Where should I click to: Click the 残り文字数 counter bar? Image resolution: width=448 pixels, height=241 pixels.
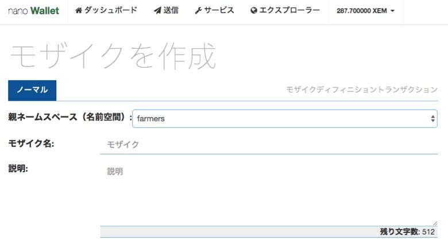tap(269, 232)
